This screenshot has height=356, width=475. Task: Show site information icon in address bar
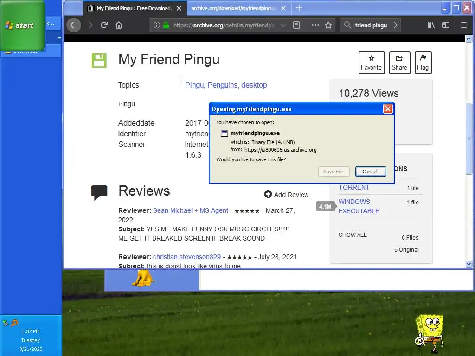(156, 25)
